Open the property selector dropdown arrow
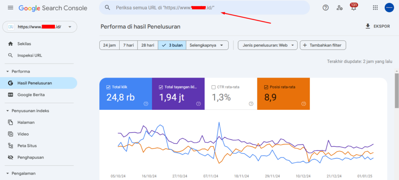This screenshot has width=399, height=180. click(70, 27)
